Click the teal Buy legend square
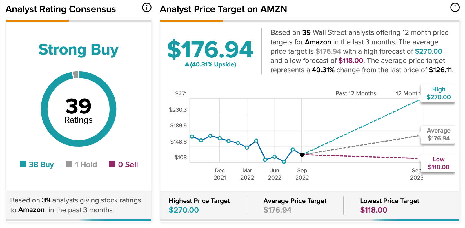The height and width of the screenshot is (228, 465). tap(23, 164)
